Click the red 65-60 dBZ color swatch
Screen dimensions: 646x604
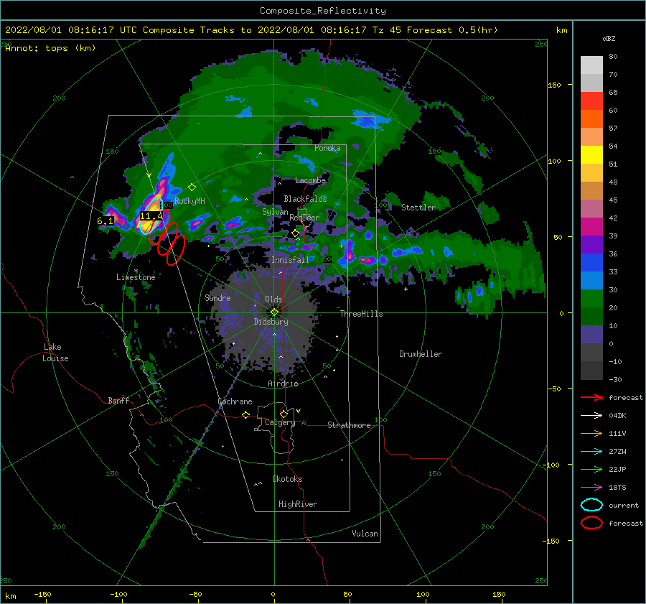coord(591,101)
